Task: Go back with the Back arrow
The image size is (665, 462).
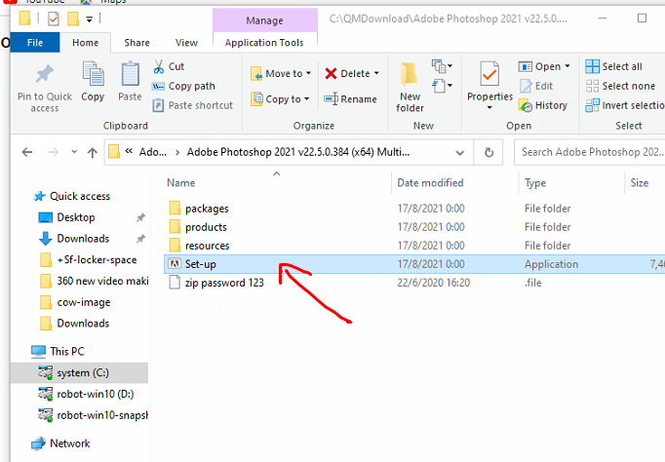Action: tap(27, 152)
